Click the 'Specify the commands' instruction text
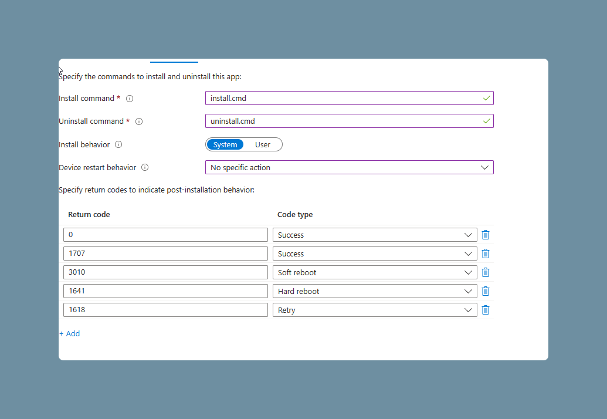The height and width of the screenshot is (419, 607). [150, 77]
